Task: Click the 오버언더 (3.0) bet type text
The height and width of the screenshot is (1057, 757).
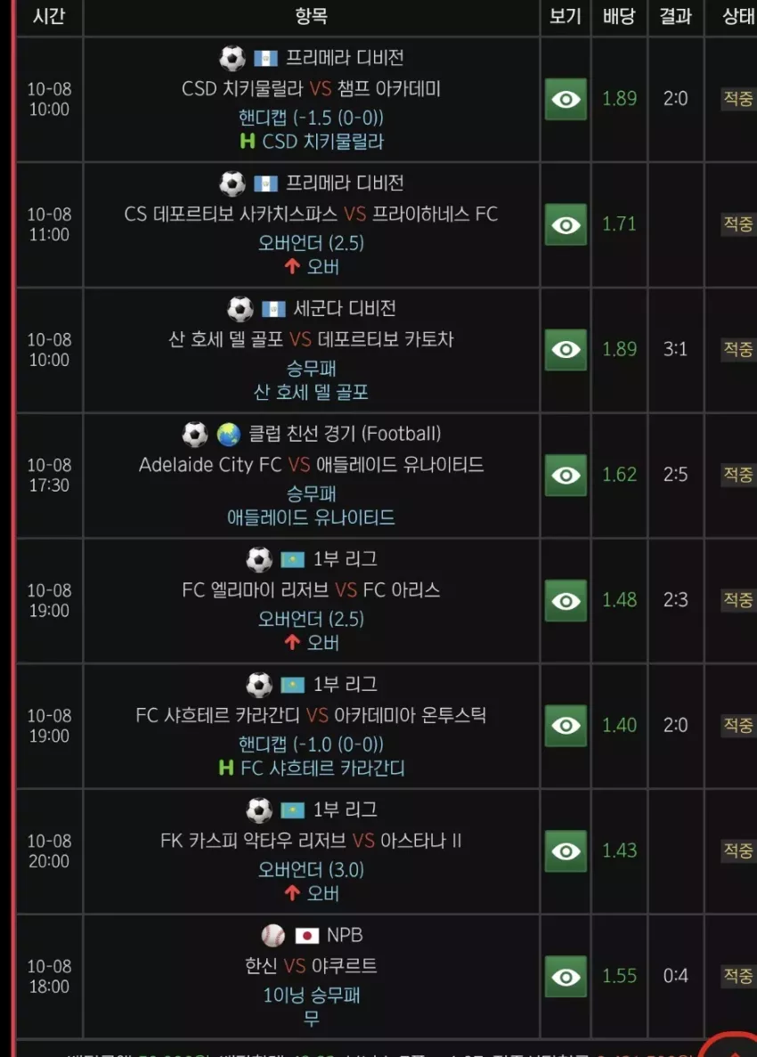Action: click(311, 870)
